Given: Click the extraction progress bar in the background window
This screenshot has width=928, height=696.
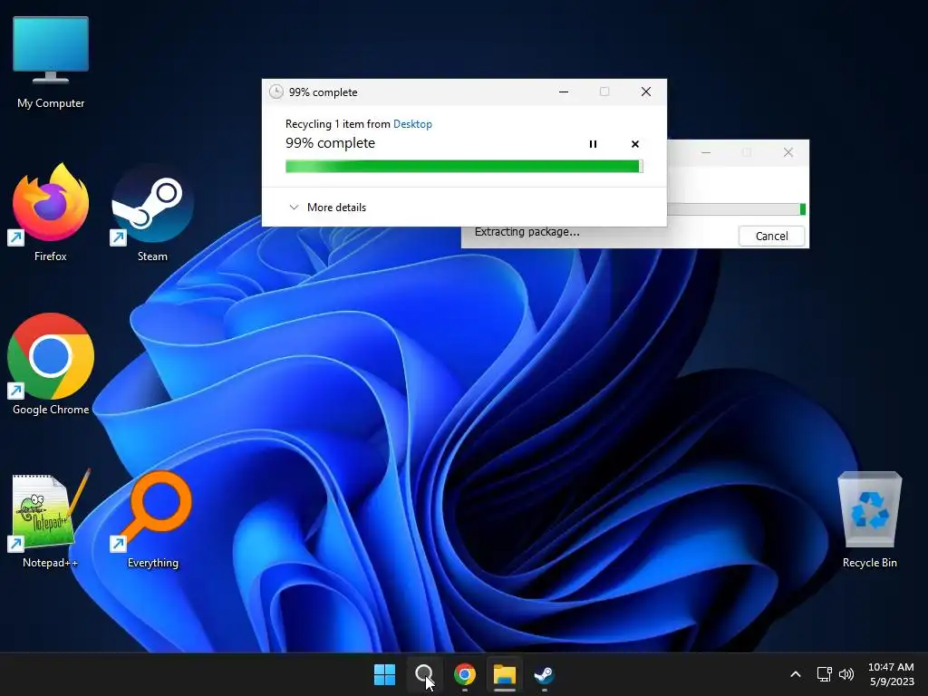Looking at the screenshot, I should pyautogui.click(x=736, y=209).
